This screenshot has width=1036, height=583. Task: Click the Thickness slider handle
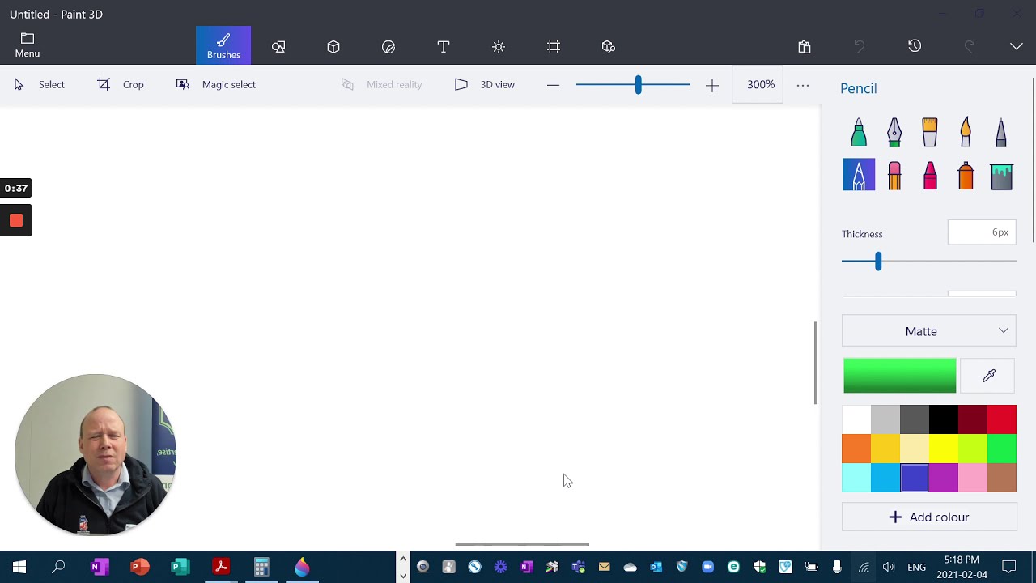[878, 261]
